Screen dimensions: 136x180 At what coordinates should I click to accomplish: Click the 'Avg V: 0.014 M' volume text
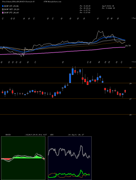[108, 6]
